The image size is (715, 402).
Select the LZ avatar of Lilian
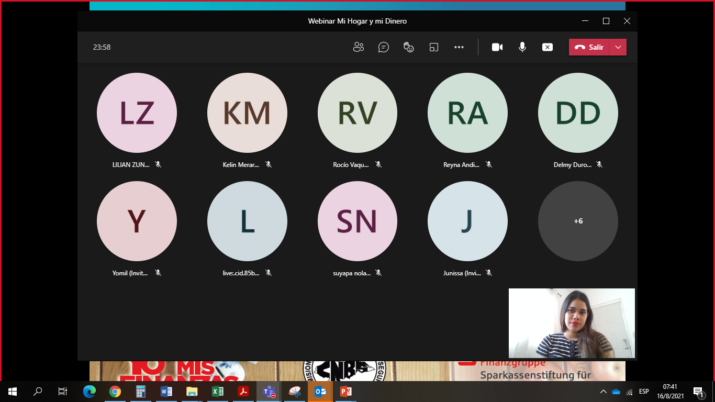tap(137, 113)
